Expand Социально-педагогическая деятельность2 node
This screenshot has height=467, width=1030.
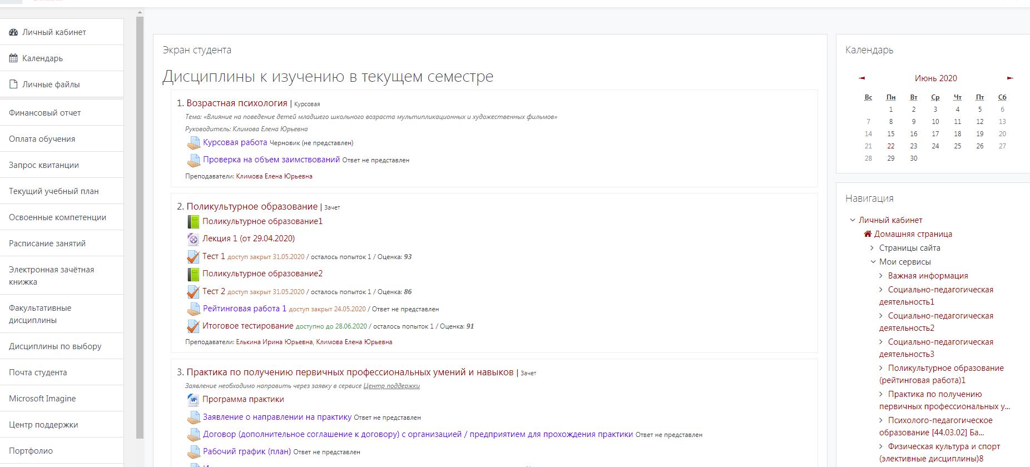click(881, 316)
